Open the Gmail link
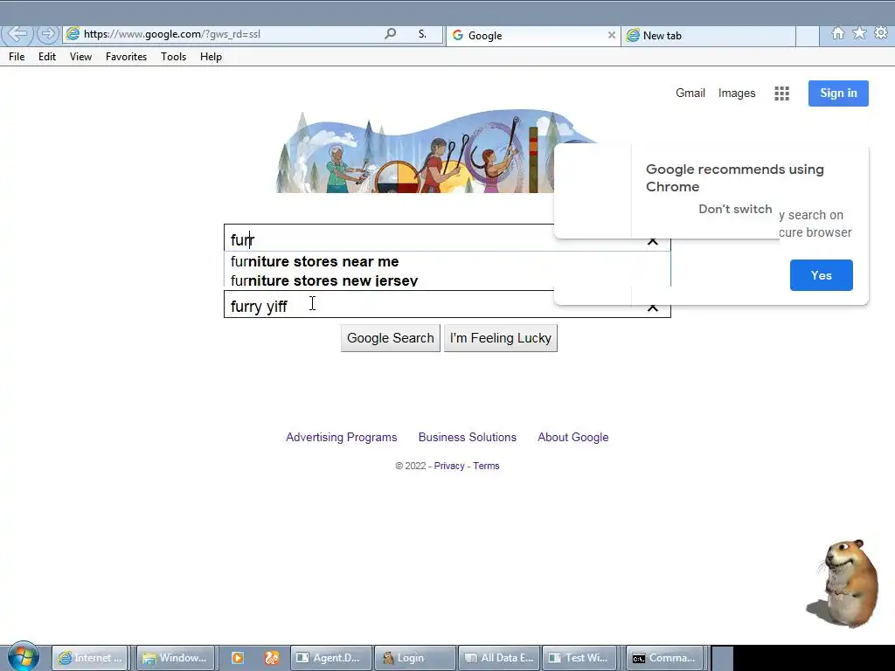This screenshot has height=671, width=895. point(690,93)
